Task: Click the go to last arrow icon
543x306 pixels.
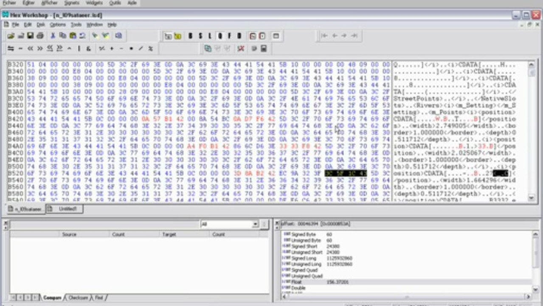Action: [354, 36]
